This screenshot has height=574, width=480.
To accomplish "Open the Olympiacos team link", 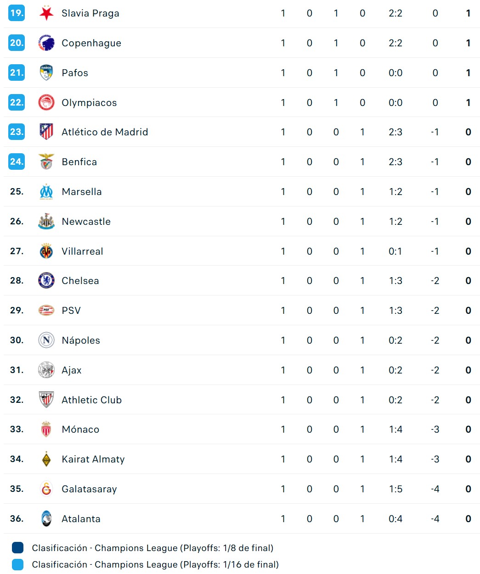I will pyautogui.click(x=89, y=103).
